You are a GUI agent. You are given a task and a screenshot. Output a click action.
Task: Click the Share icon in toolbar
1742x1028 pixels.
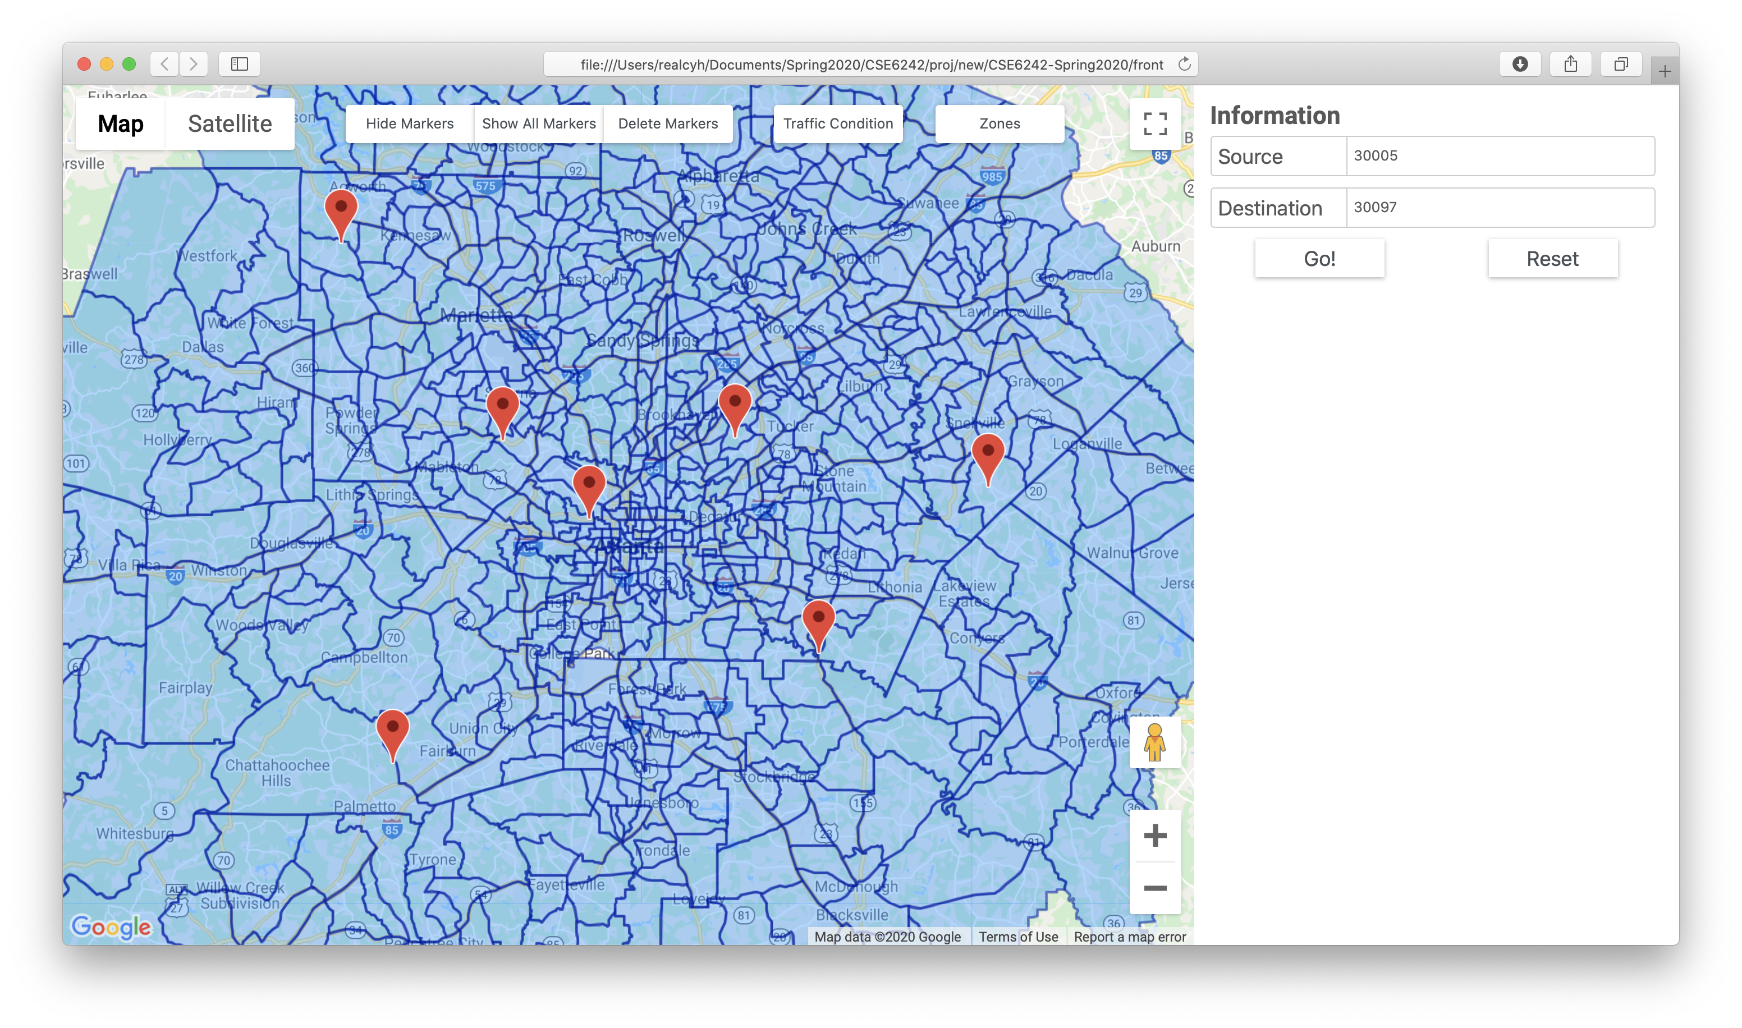click(x=1570, y=64)
